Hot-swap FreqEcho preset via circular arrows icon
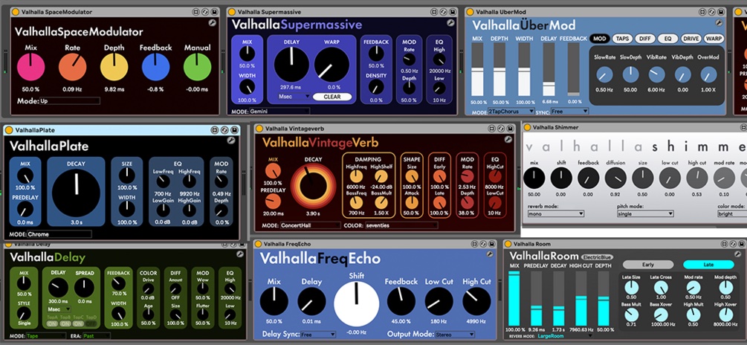 pyautogui.click(x=482, y=244)
